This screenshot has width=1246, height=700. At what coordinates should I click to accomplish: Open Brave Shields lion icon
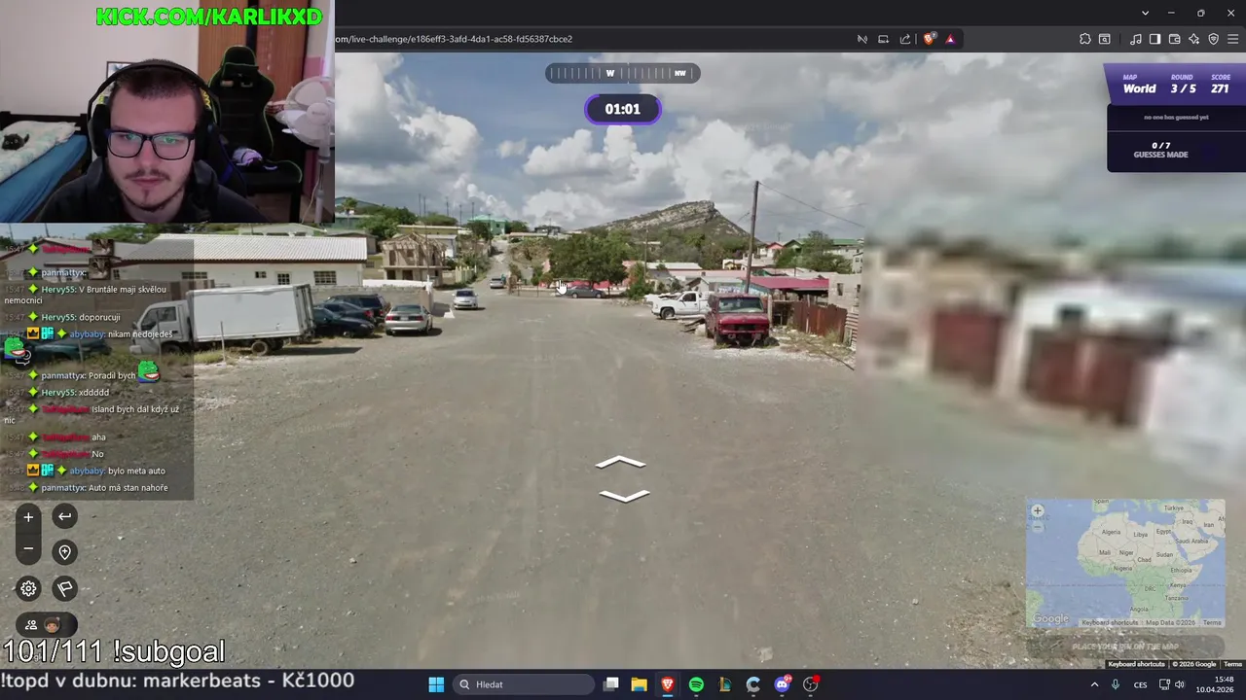(x=930, y=39)
